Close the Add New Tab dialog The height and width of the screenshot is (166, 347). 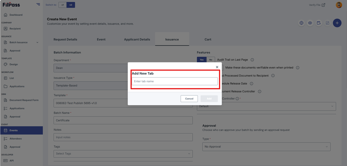(217, 67)
